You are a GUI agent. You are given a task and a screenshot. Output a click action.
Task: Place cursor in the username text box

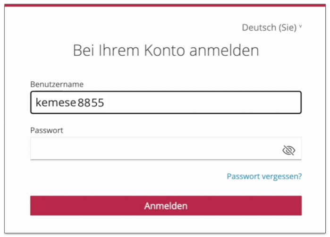click(189, 102)
